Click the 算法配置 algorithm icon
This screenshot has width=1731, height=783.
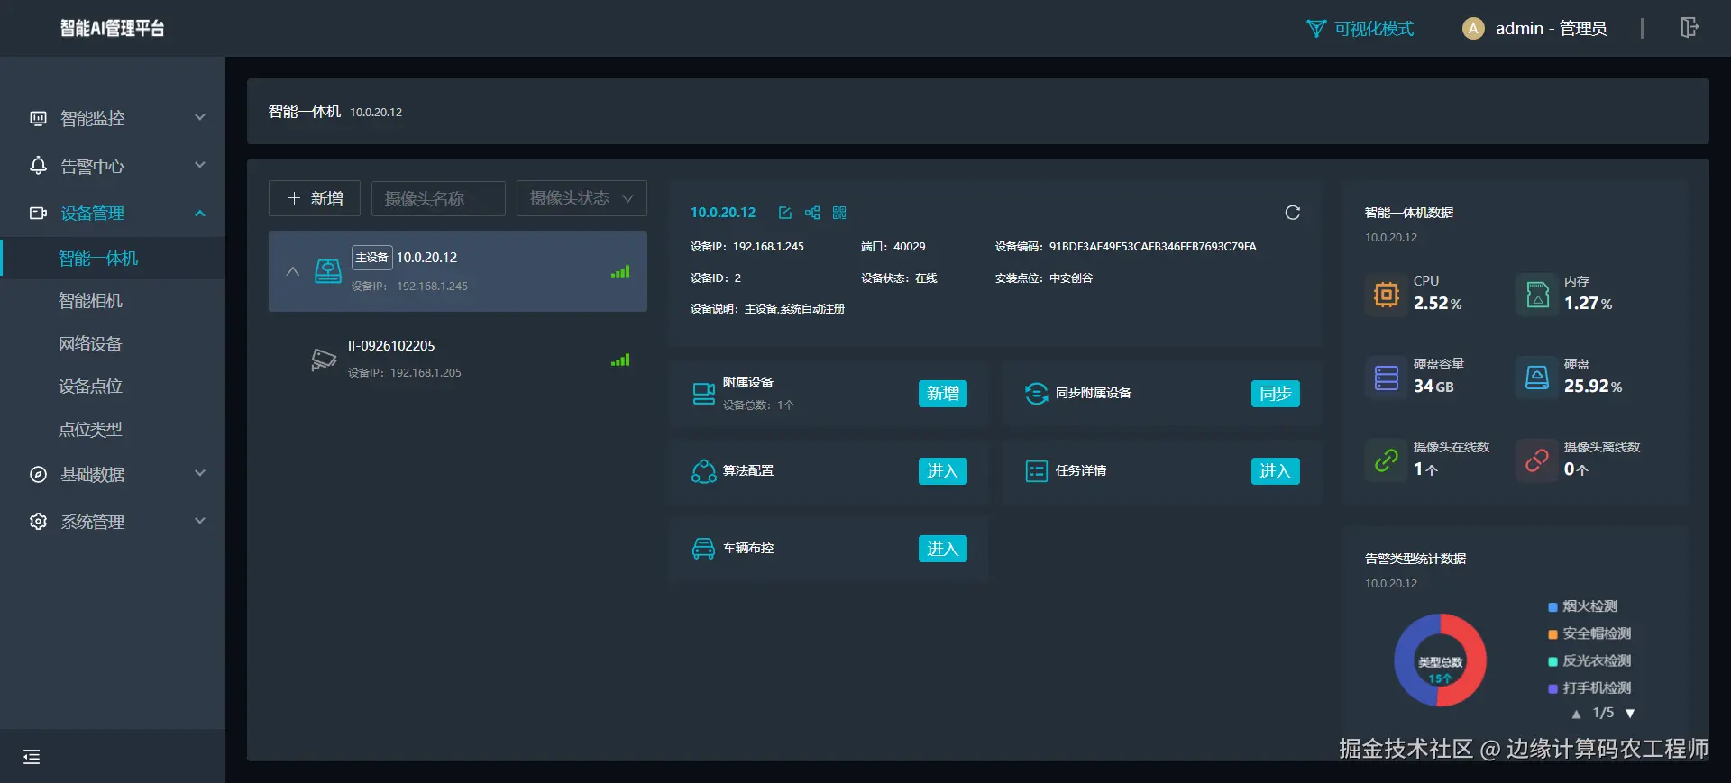704,471
